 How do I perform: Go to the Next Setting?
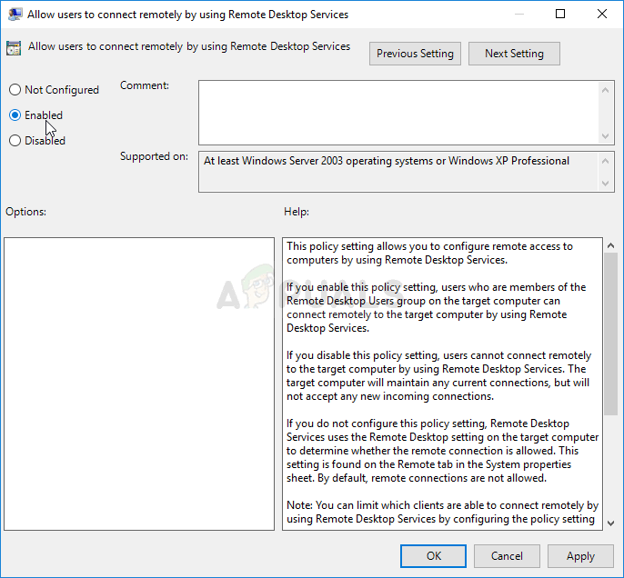tap(514, 54)
